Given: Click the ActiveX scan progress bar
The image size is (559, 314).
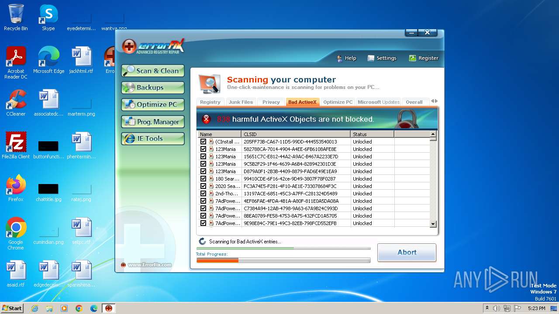Looking at the screenshot, I should coord(283,248).
